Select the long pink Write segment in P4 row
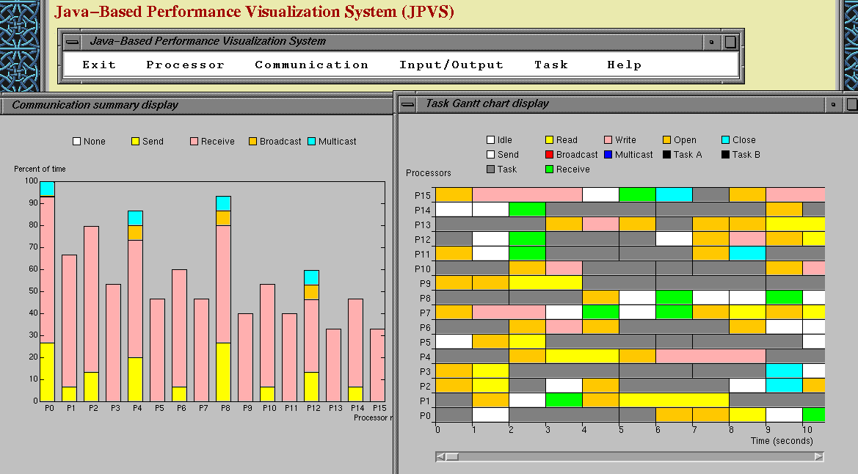This screenshot has height=474, width=858. (x=710, y=357)
